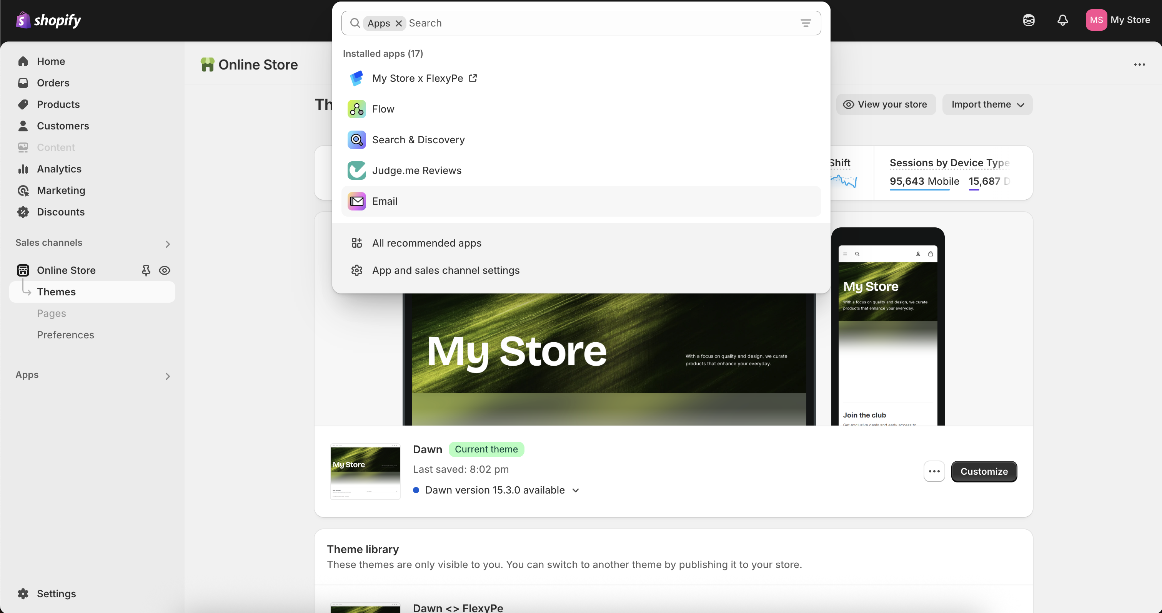Click the View your store button
The height and width of the screenshot is (613, 1162).
pyautogui.click(x=886, y=104)
